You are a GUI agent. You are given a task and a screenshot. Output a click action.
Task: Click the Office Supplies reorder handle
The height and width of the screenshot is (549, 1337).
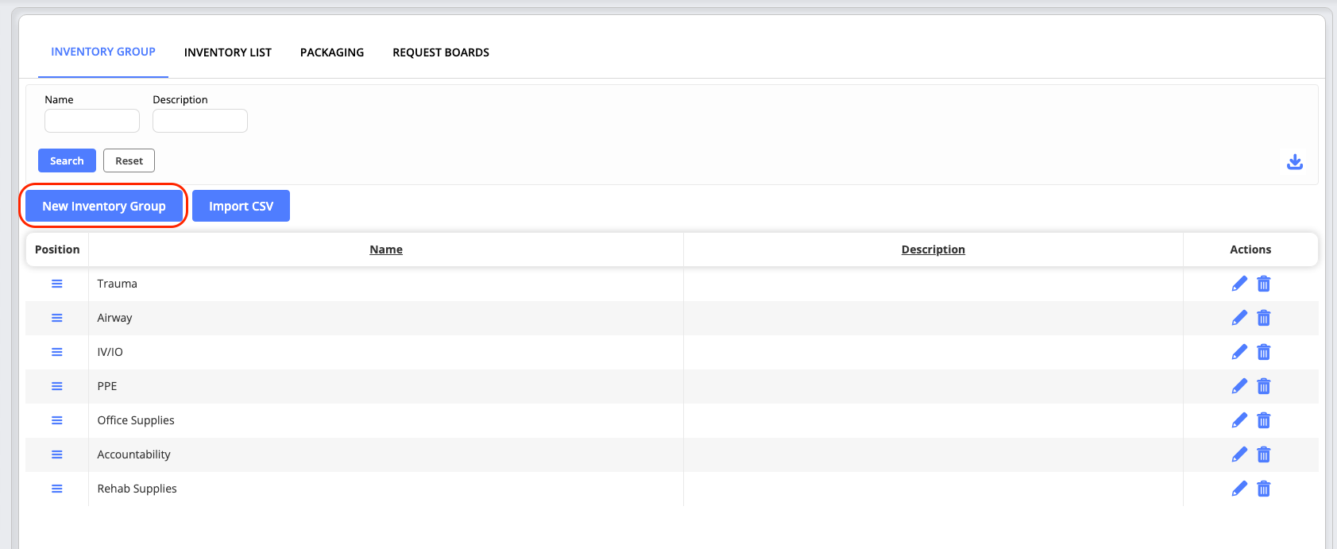(57, 420)
